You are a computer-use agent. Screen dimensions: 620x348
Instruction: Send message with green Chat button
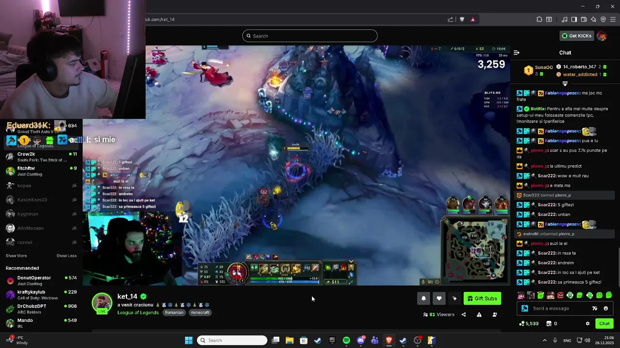[x=604, y=323]
